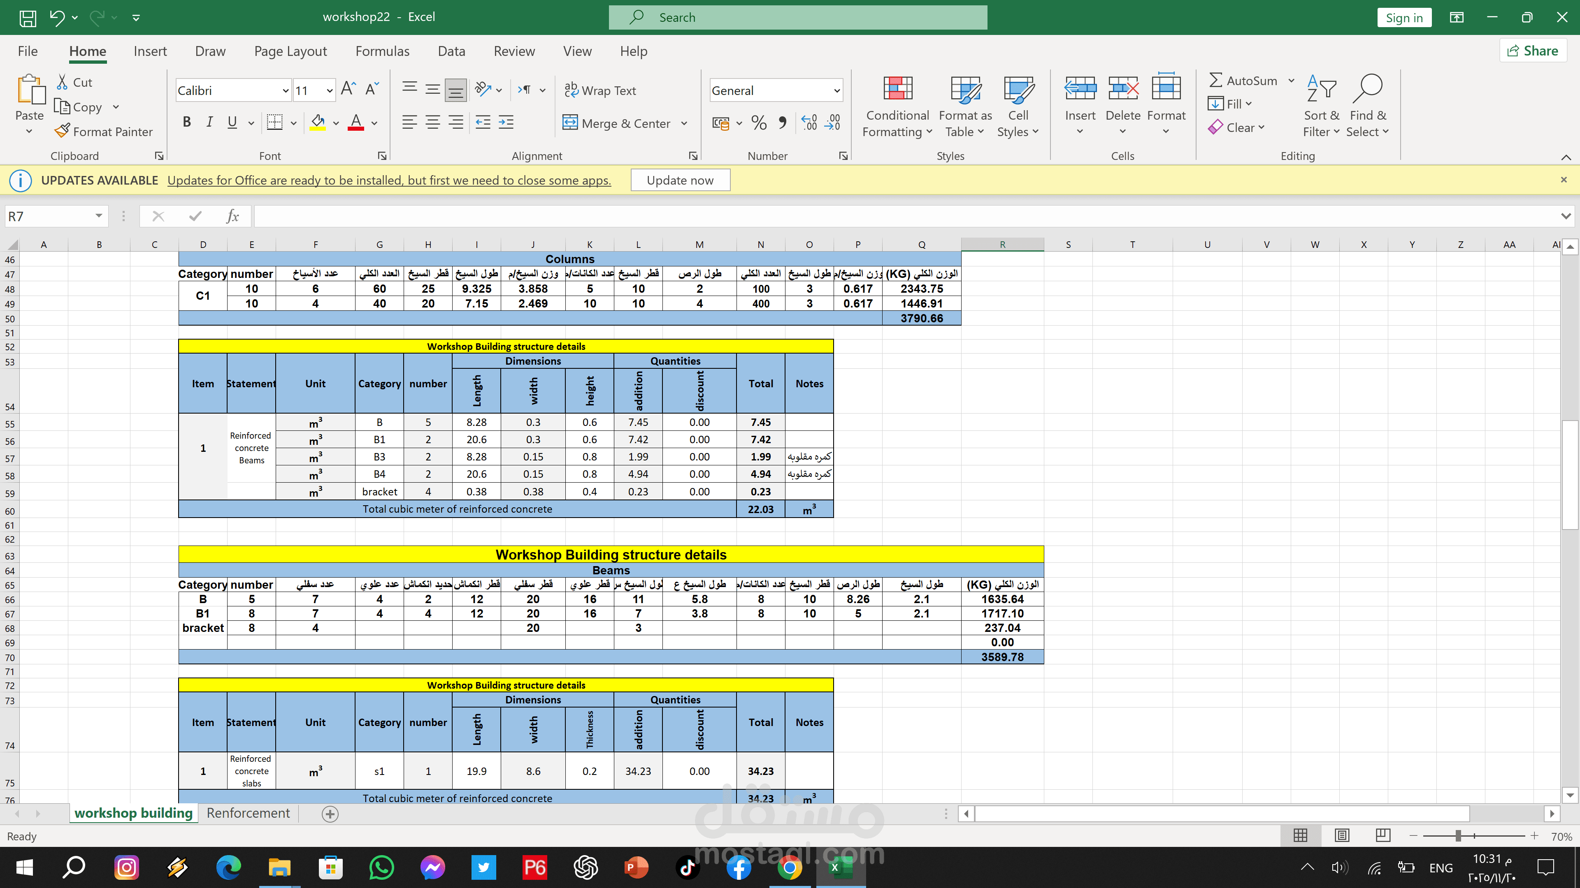The height and width of the screenshot is (888, 1580).
Task: Open Cell Styles gallery
Action: [1018, 106]
